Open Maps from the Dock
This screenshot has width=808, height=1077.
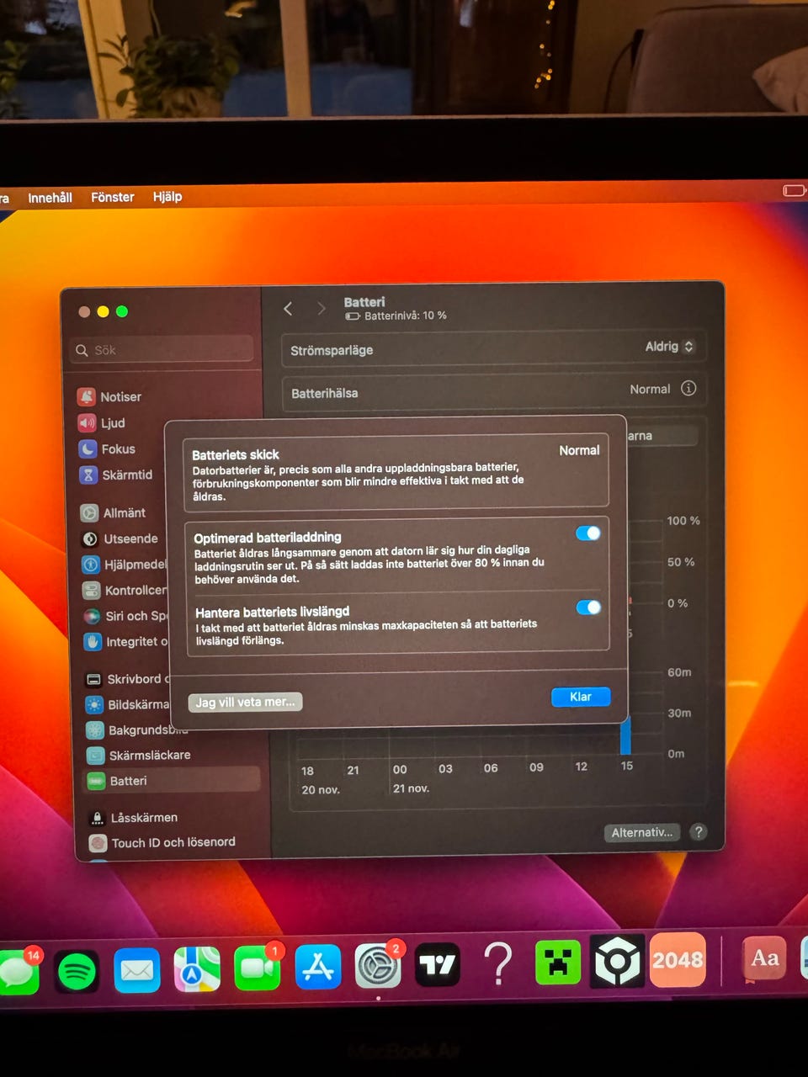197,969
